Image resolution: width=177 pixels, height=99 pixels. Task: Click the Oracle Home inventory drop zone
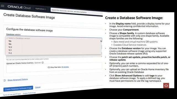pyautogui.click(x=54, y=68)
